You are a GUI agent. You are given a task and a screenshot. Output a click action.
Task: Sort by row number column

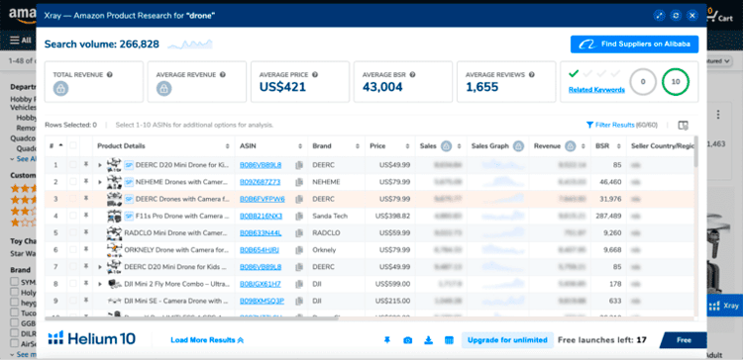[x=60, y=145]
